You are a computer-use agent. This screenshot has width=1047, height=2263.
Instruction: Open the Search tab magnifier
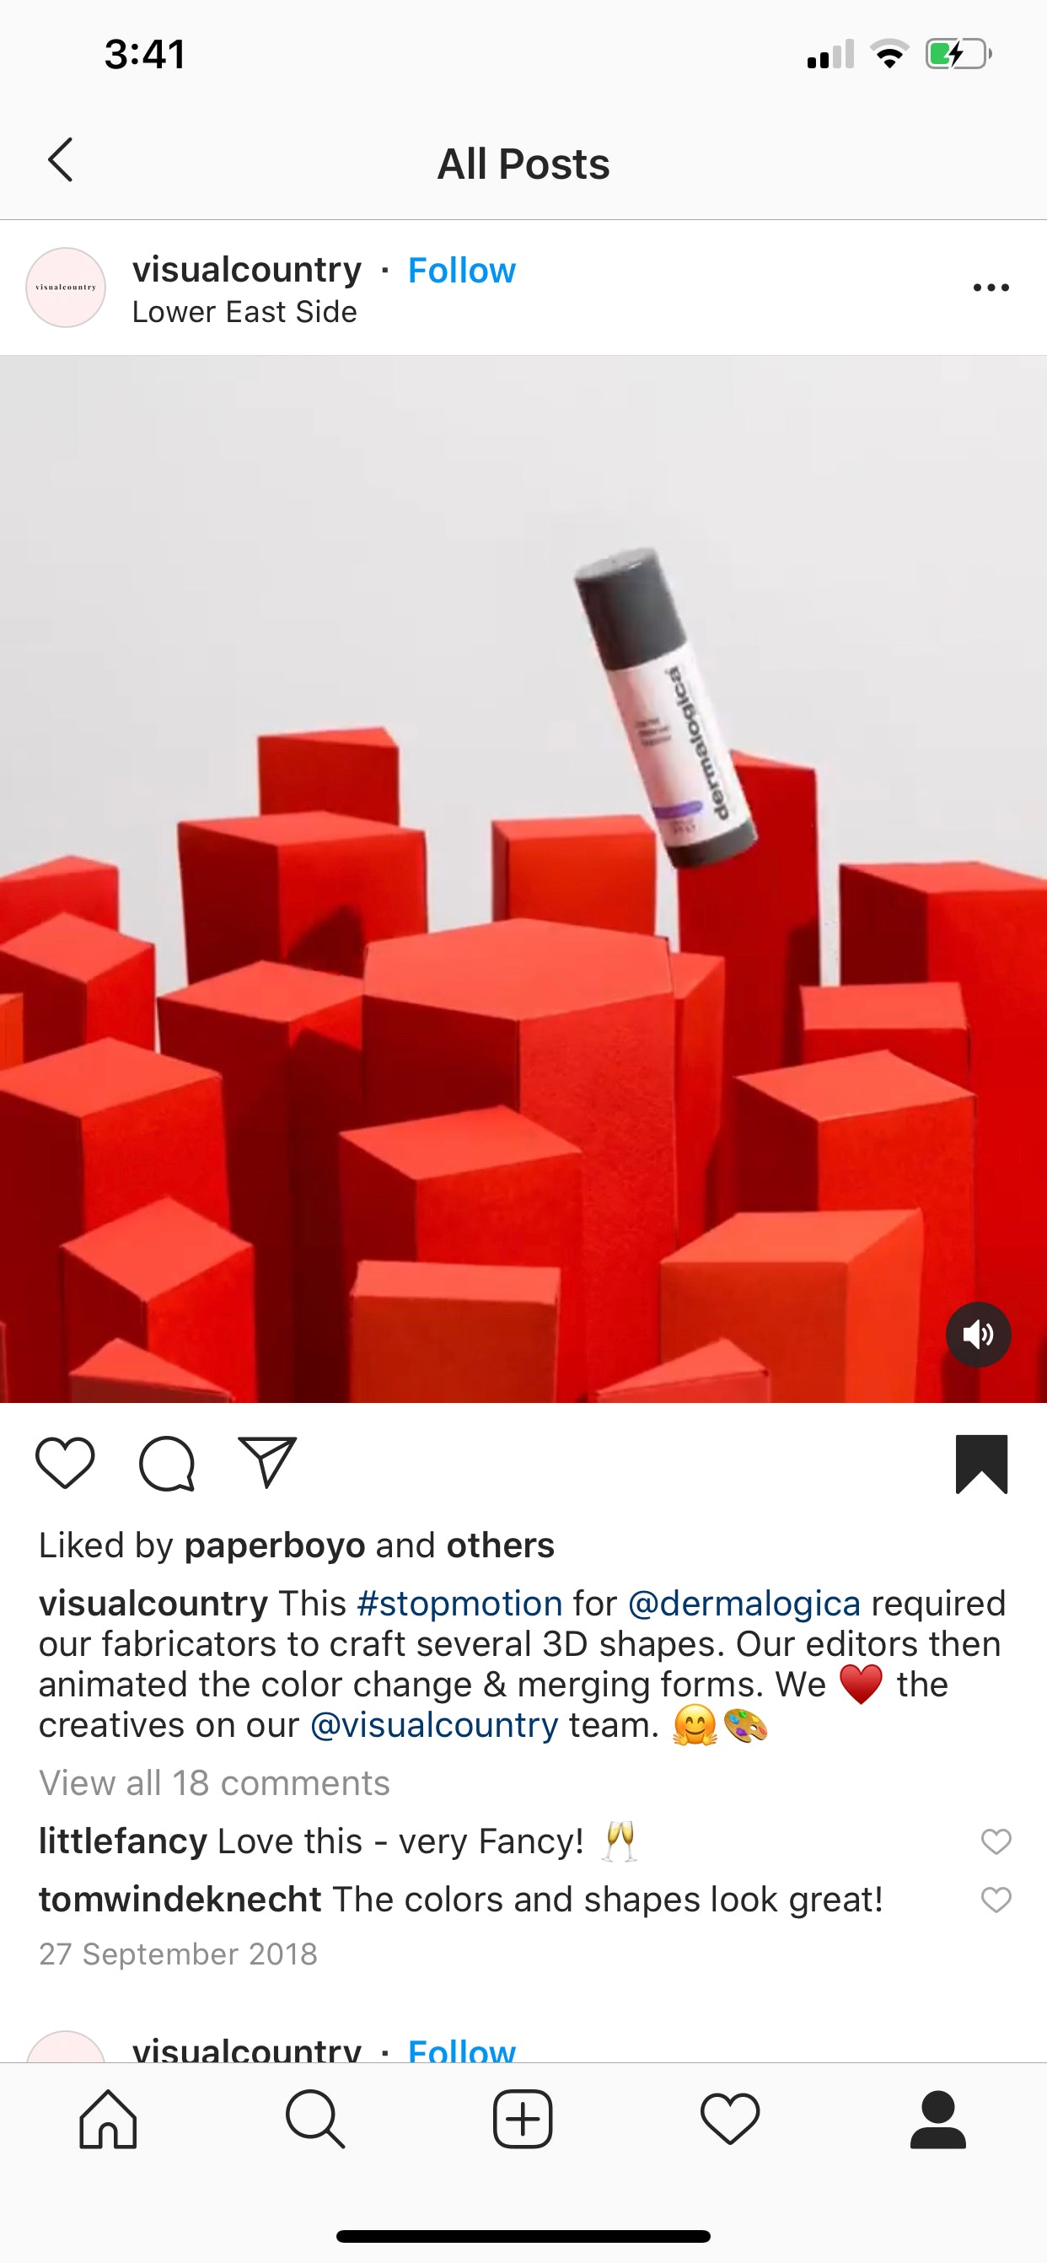point(315,2119)
